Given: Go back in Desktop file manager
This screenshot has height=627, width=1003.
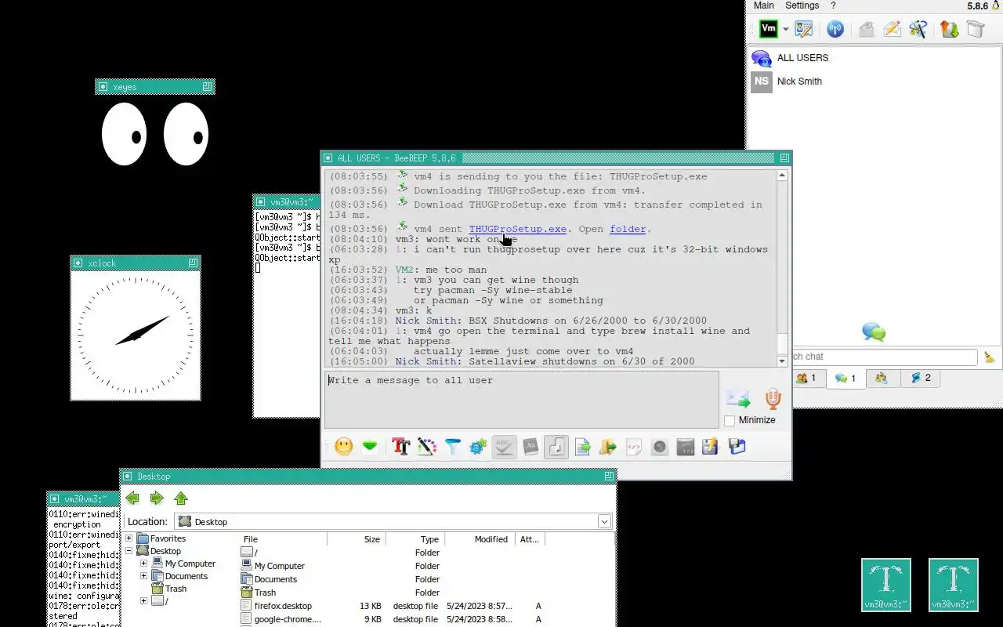Looking at the screenshot, I should 132,498.
